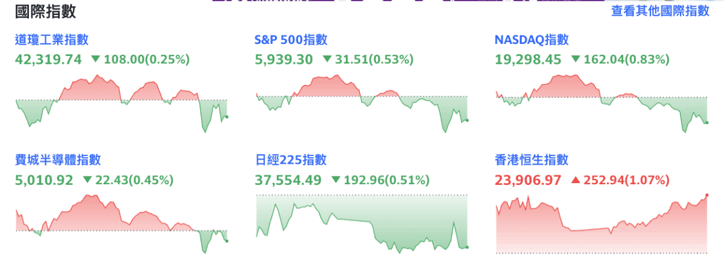Open the 香港恒生指數 link
Image resolution: width=724 pixels, height=268 pixels.
(x=532, y=160)
